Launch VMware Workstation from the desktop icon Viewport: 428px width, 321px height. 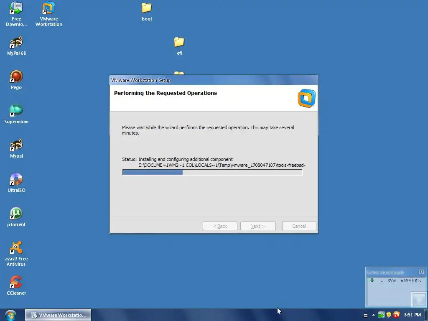pos(48,14)
